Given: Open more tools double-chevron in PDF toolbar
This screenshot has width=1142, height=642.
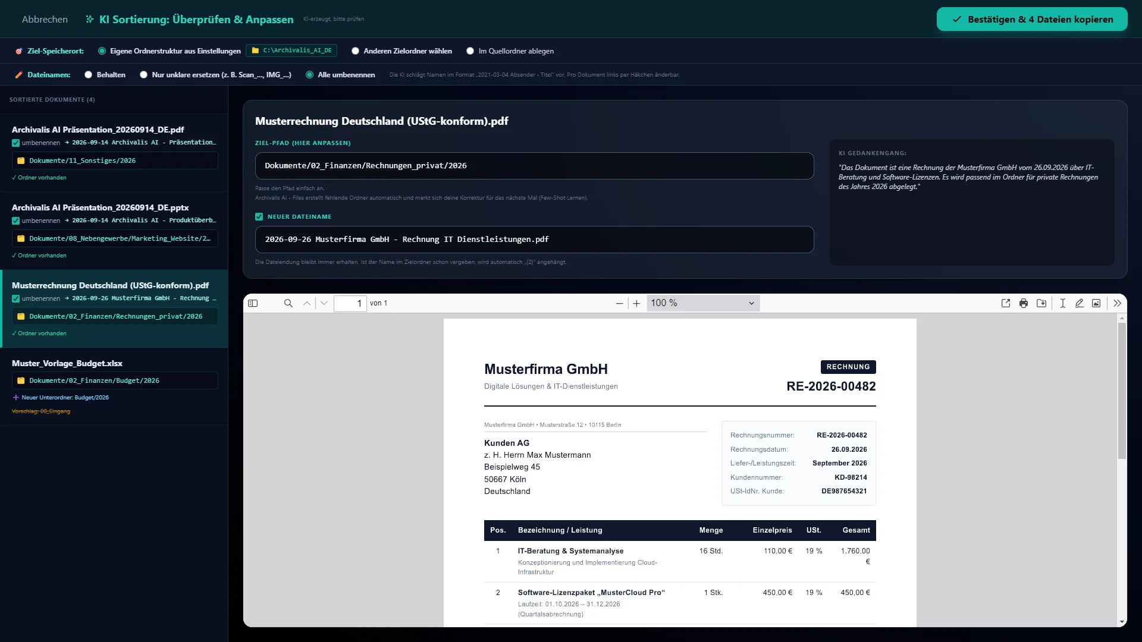Looking at the screenshot, I should [x=1117, y=303].
